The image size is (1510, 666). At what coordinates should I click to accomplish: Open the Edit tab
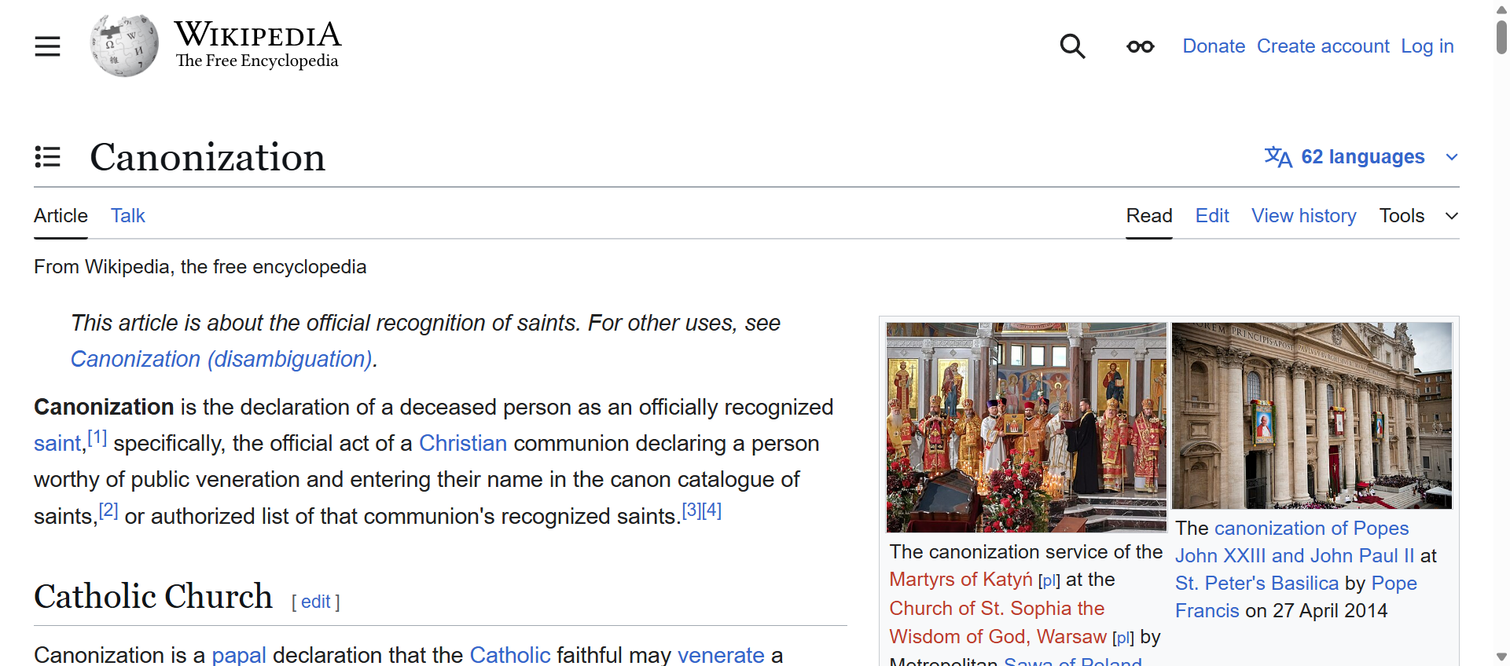[x=1212, y=216]
